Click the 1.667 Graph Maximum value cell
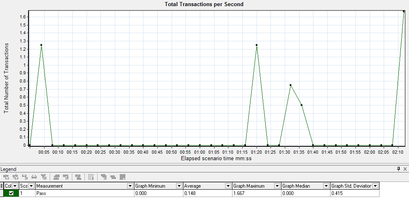409x215 pixels. pyautogui.click(x=257, y=193)
